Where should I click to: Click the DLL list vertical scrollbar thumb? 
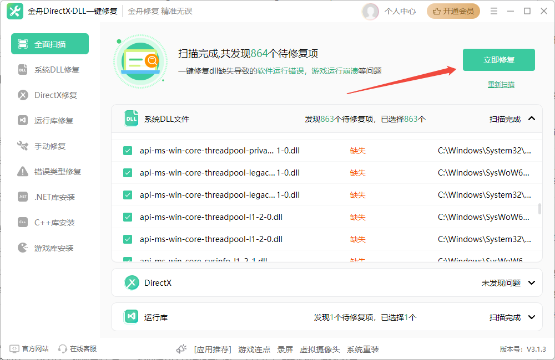[x=539, y=209]
